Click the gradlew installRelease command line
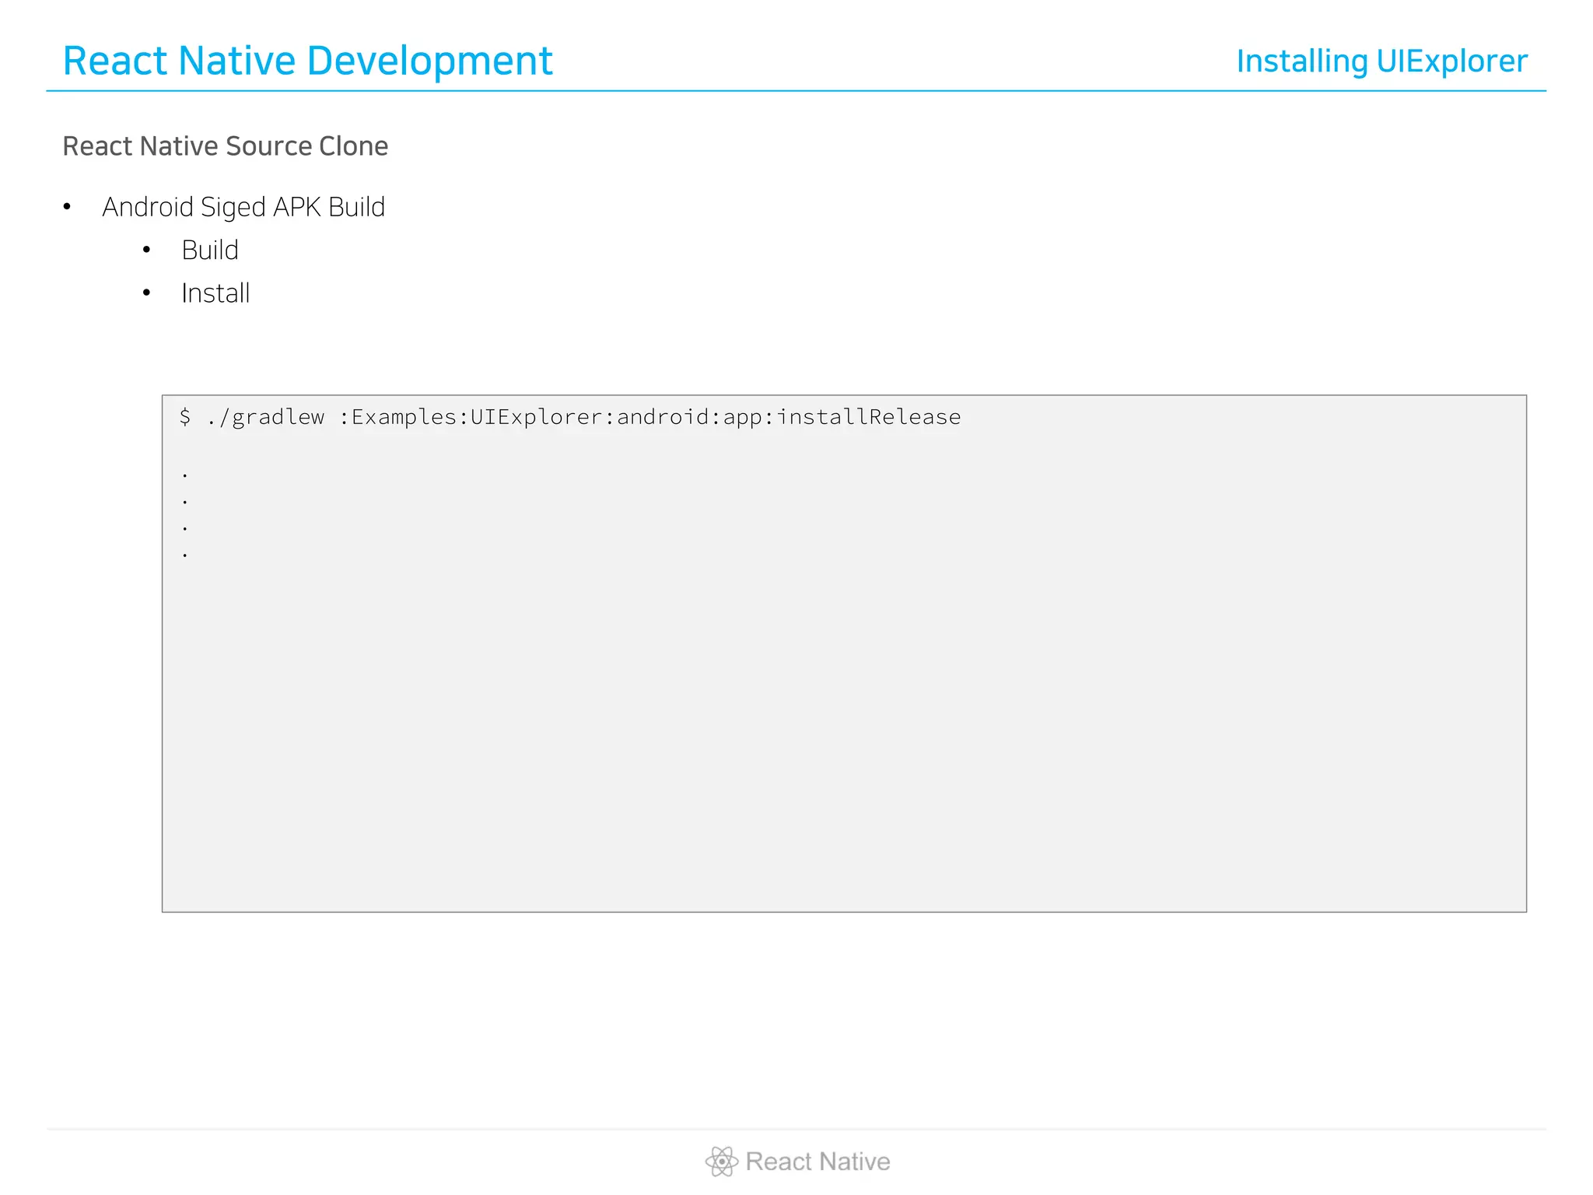The image size is (1593, 1195). (570, 417)
